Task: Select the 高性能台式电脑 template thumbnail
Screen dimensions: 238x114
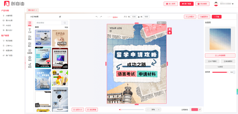Action: (x=60, y=58)
